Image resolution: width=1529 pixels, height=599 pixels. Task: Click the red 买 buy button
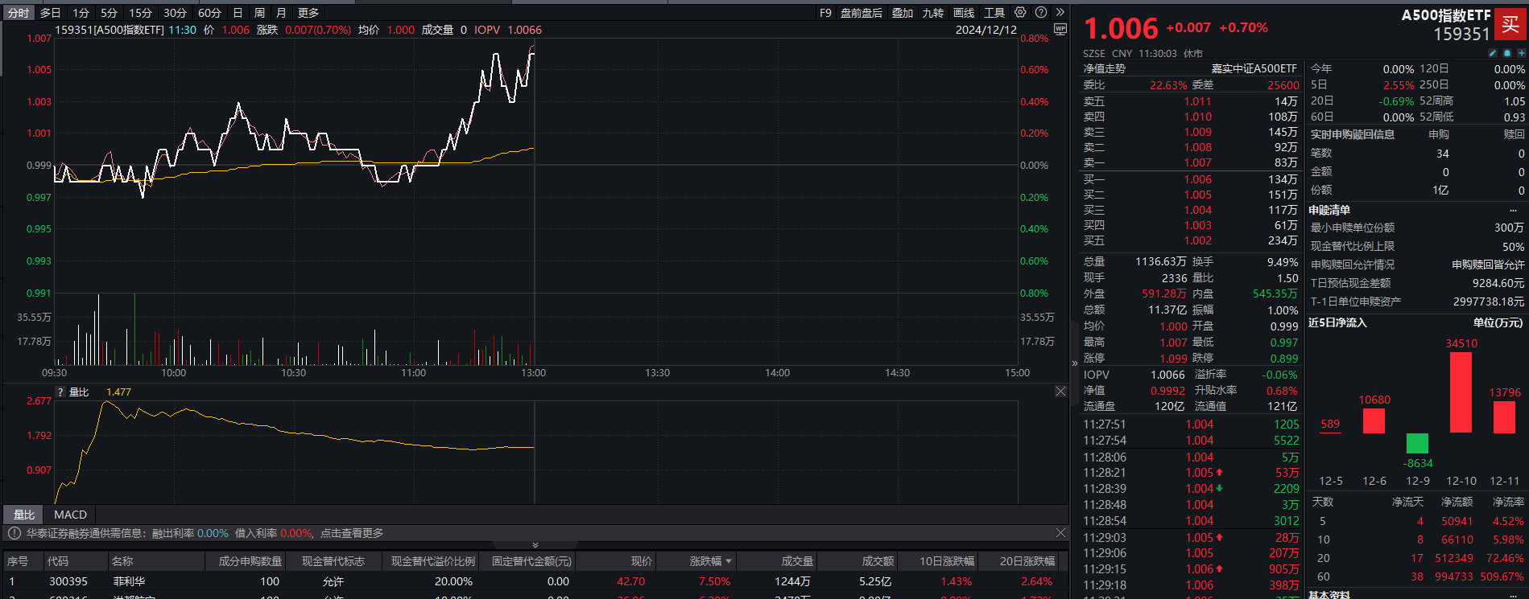click(x=1510, y=24)
